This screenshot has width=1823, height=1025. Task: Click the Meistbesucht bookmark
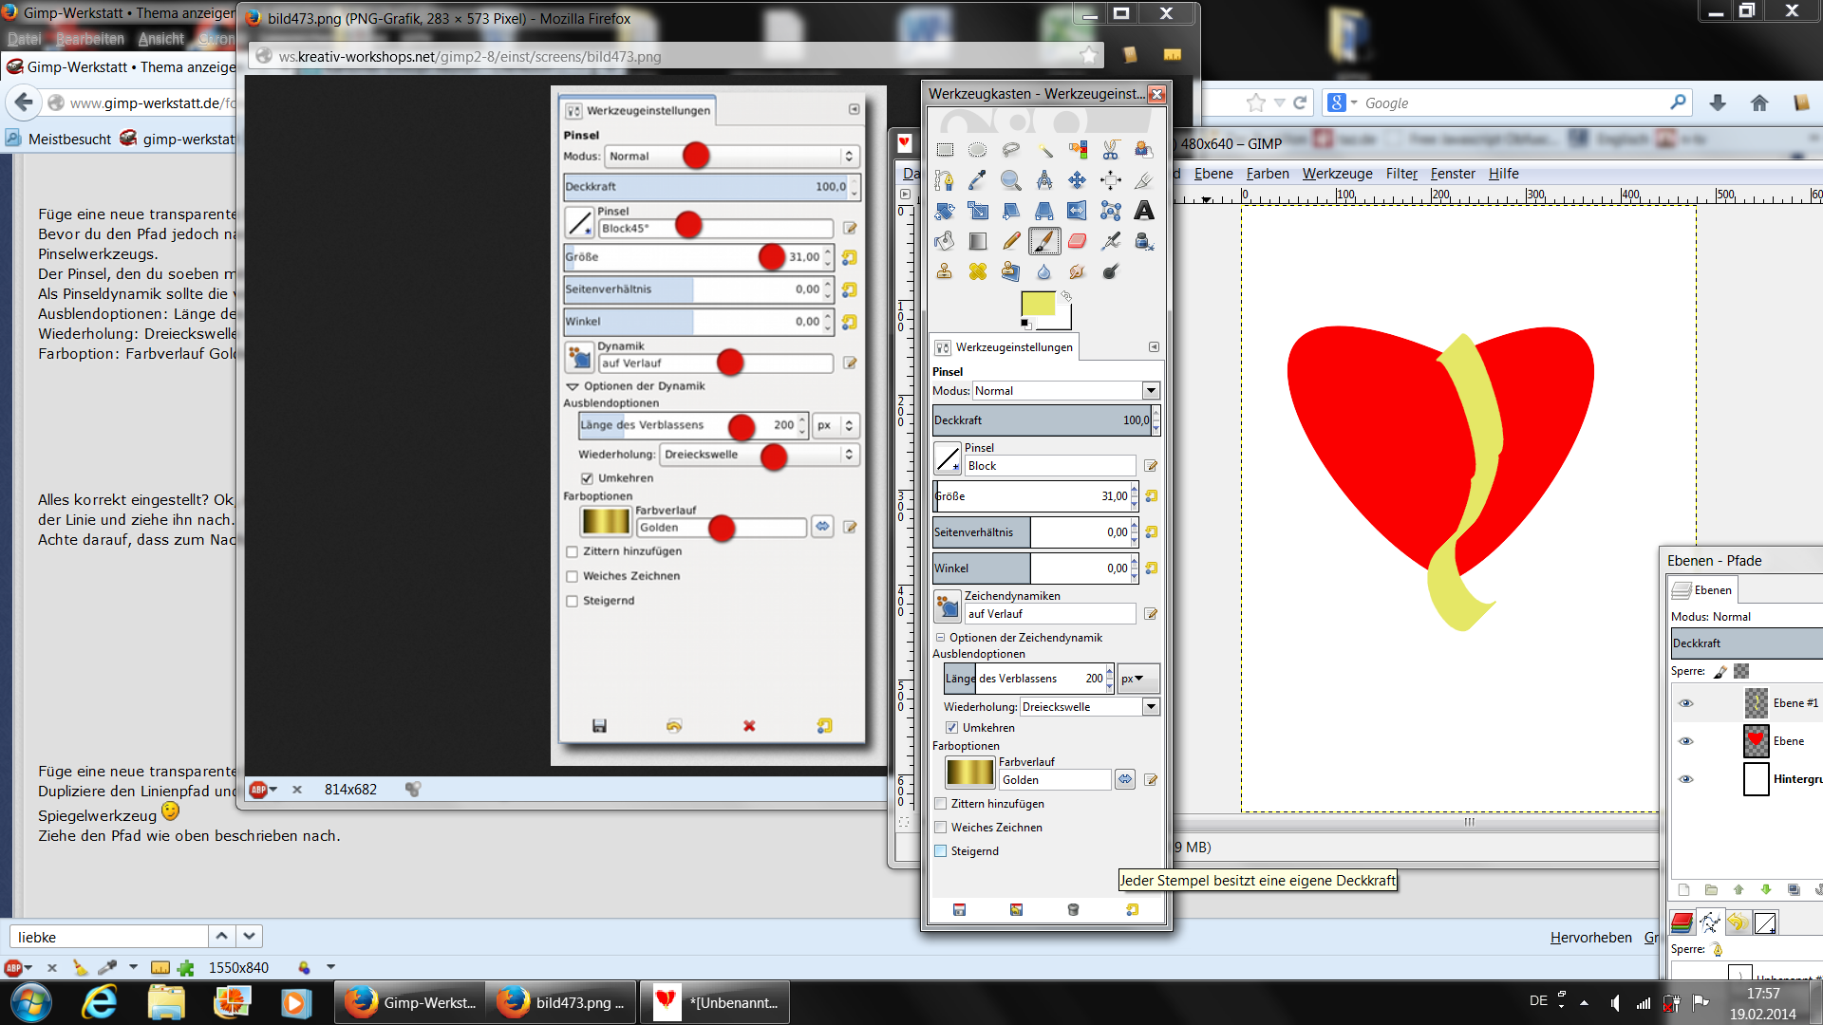pyautogui.click(x=68, y=139)
